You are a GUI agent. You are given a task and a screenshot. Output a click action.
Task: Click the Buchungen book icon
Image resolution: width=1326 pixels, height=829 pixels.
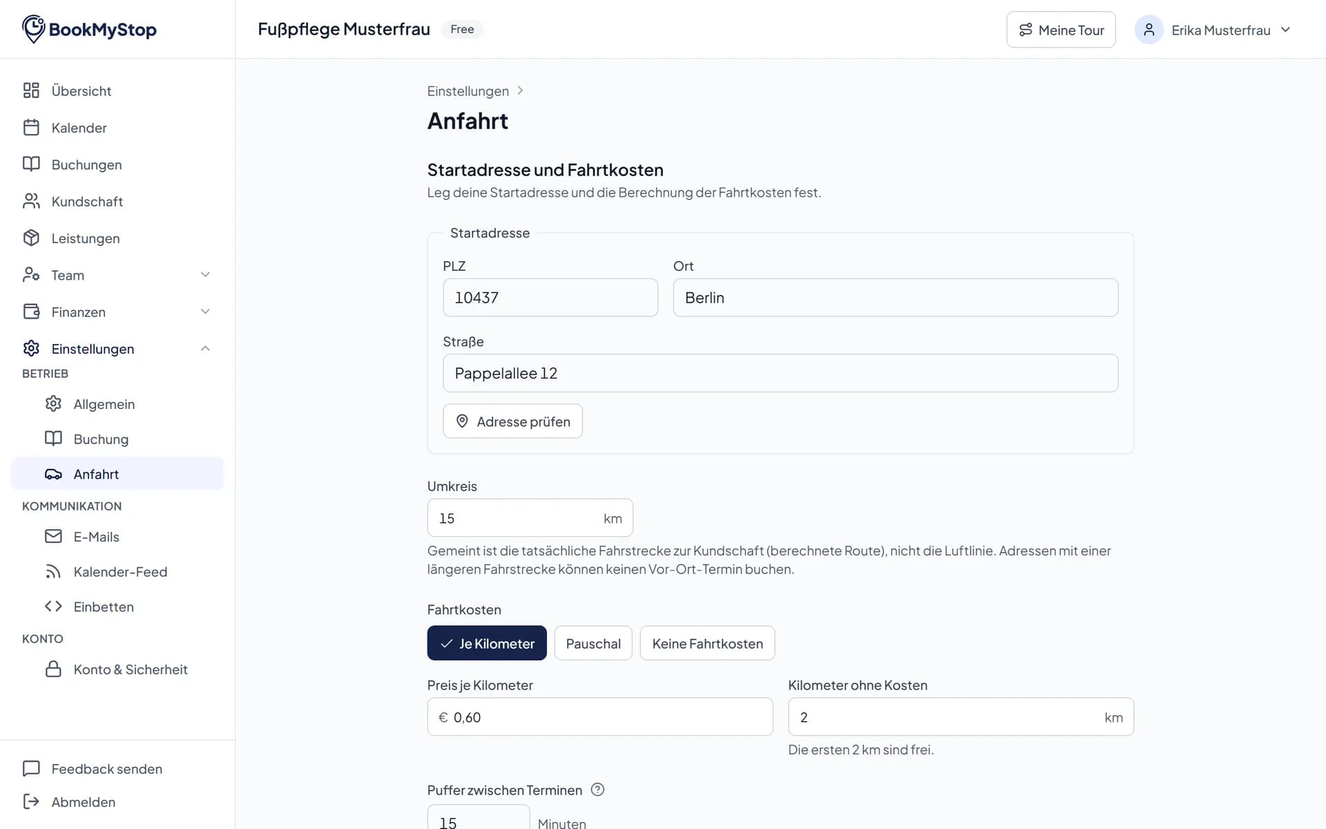31,164
